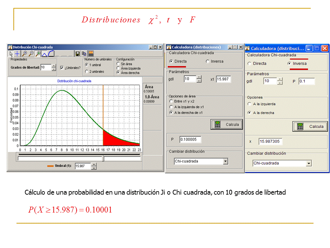Select the arrow pointer tool
The width and height of the screenshot is (330, 248).
pos(11,54)
